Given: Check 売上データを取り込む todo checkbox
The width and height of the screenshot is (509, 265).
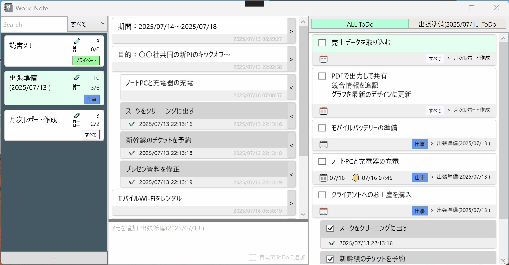Looking at the screenshot, I should 322,43.
